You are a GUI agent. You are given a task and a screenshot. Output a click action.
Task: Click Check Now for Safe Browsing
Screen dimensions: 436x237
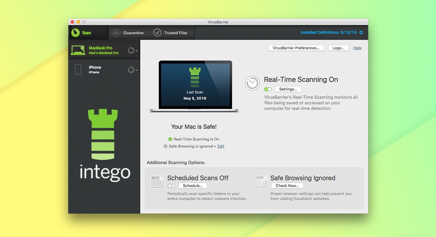click(x=287, y=186)
